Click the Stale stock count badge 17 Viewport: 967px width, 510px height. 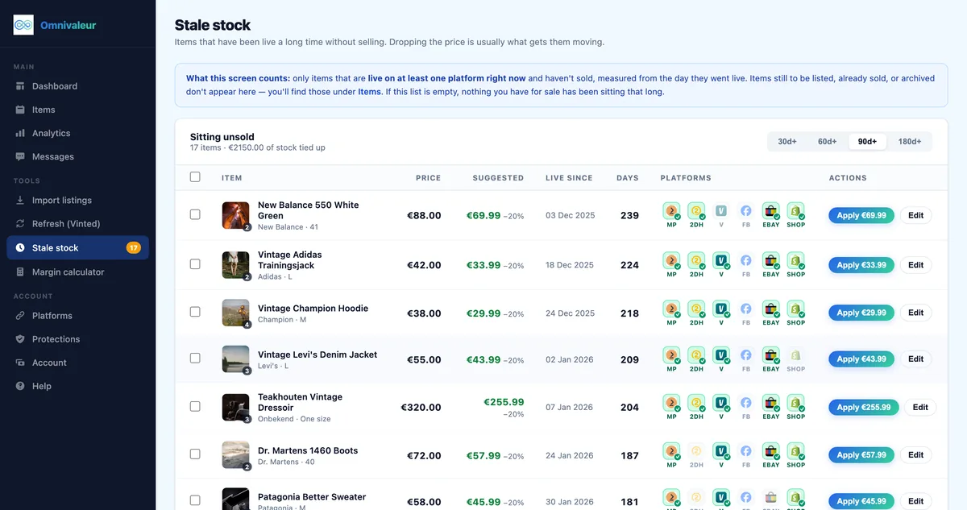tap(134, 248)
